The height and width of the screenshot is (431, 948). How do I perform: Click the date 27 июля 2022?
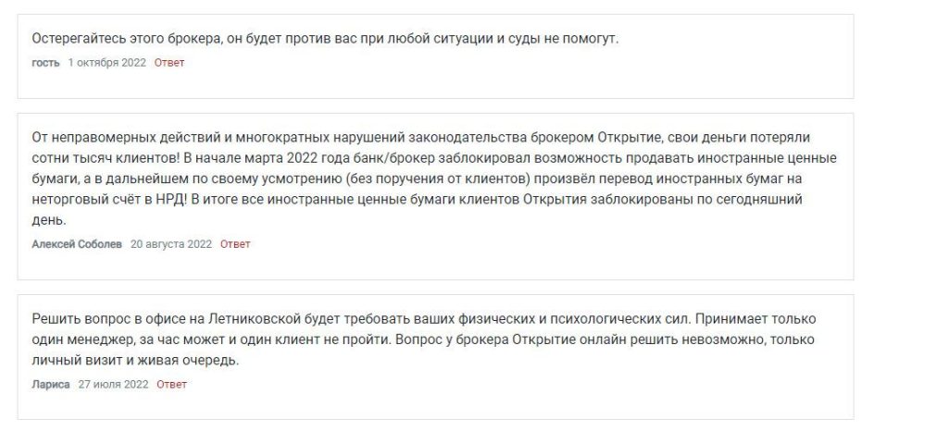point(113,385)
